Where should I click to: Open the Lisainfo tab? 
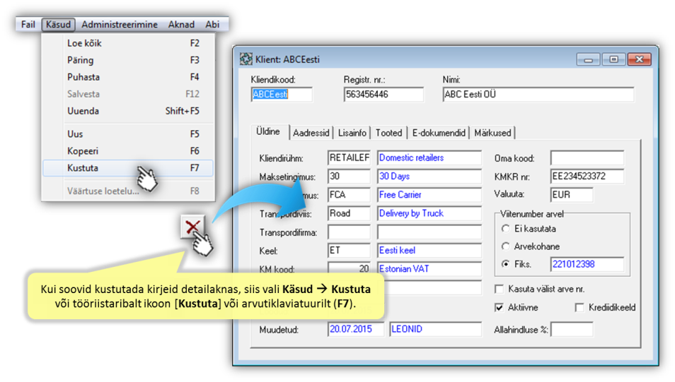(x=352, y=133)
